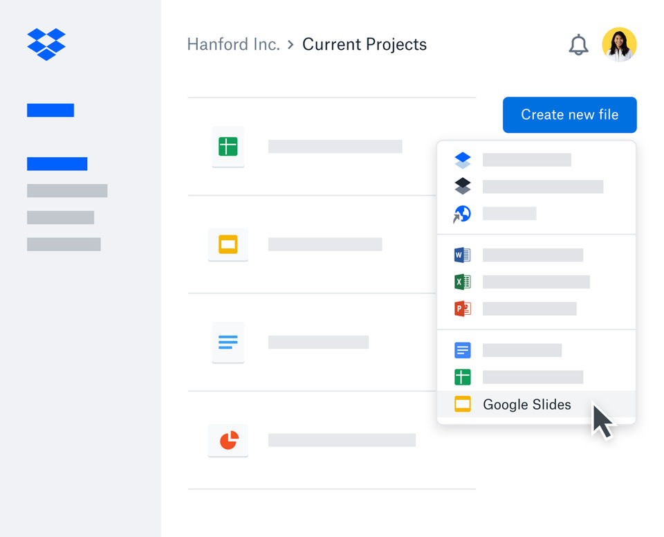Click the Current Projects breadcrumb
Image resolution: width=664 pixels, height=537 pixels.
[x=365, y=45]
